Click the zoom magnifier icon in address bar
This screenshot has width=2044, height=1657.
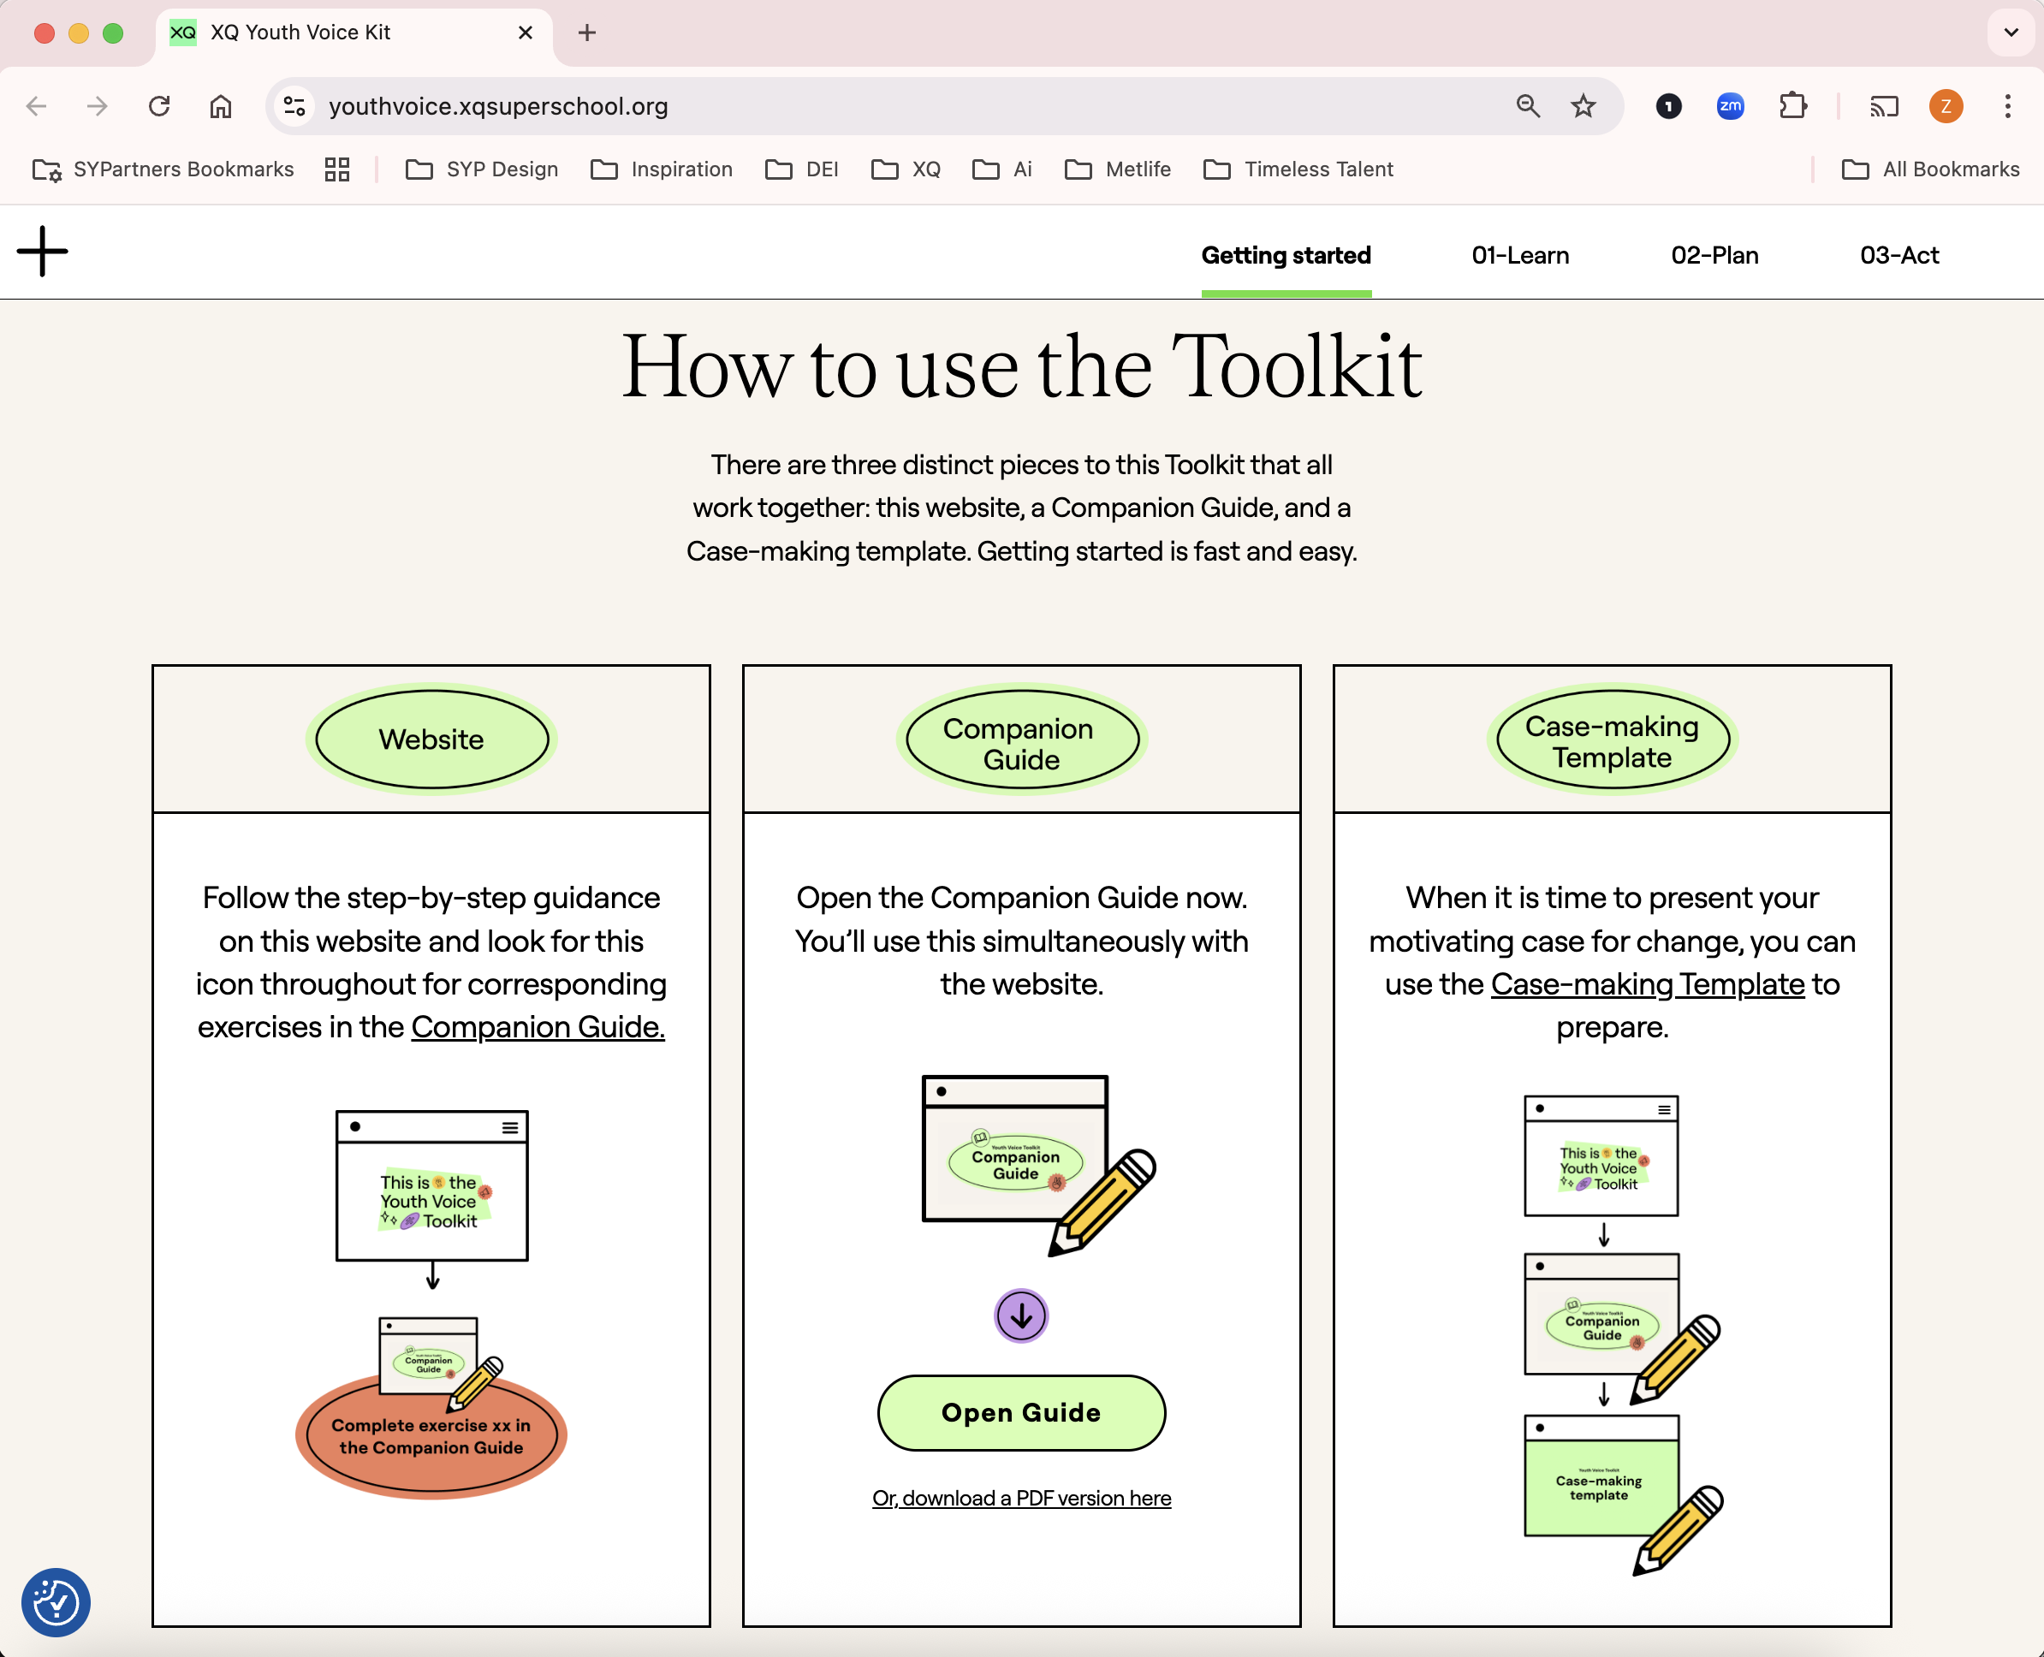(x=1528, y=106)
